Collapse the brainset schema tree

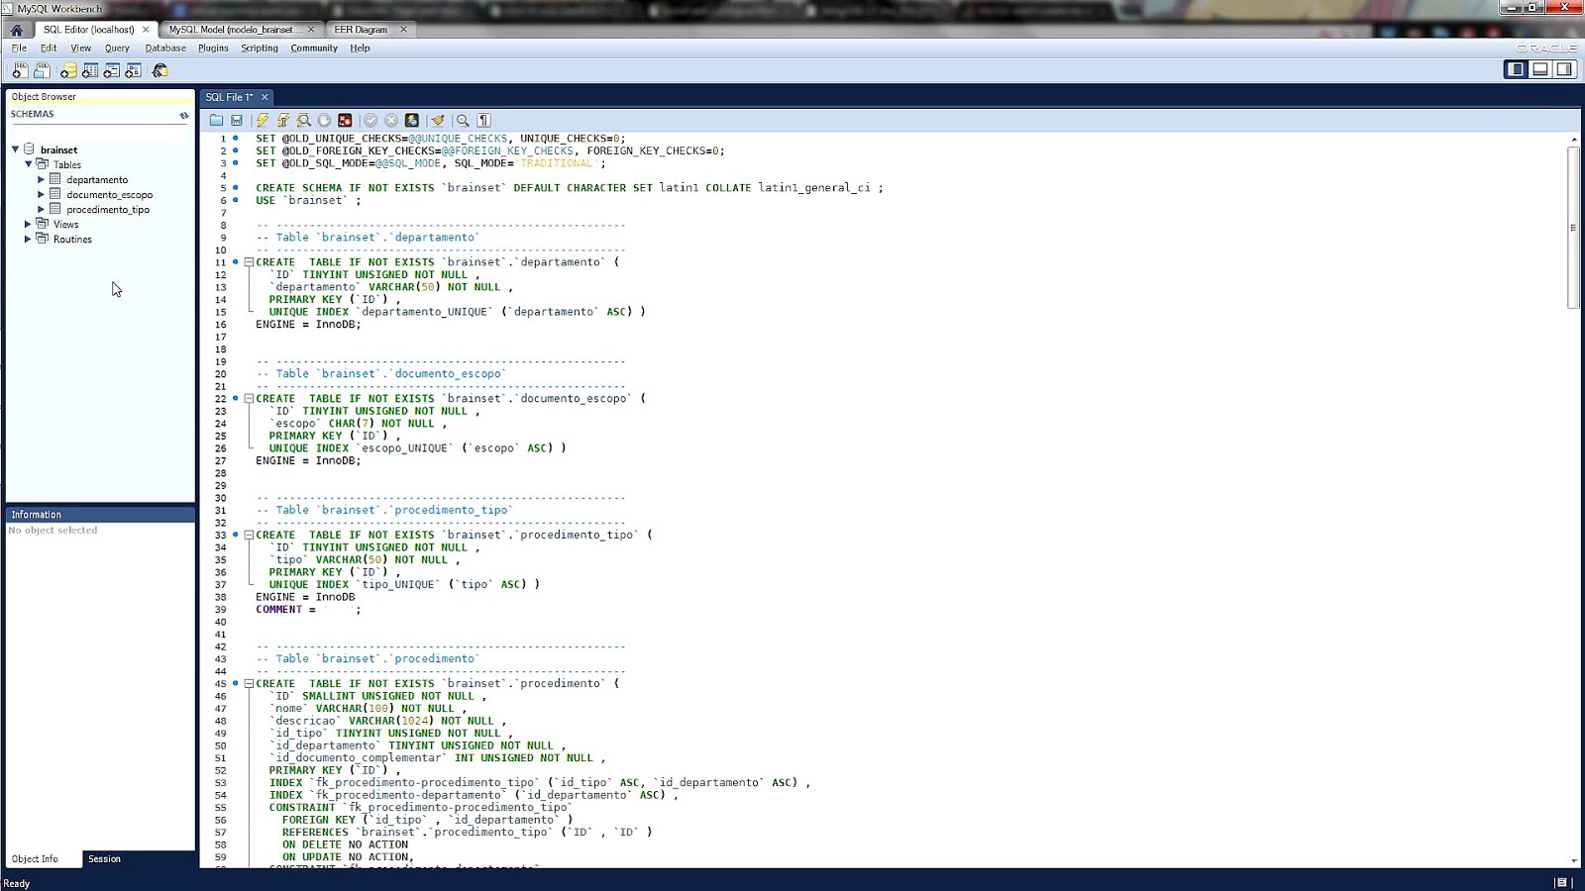[x=14, y=149]
